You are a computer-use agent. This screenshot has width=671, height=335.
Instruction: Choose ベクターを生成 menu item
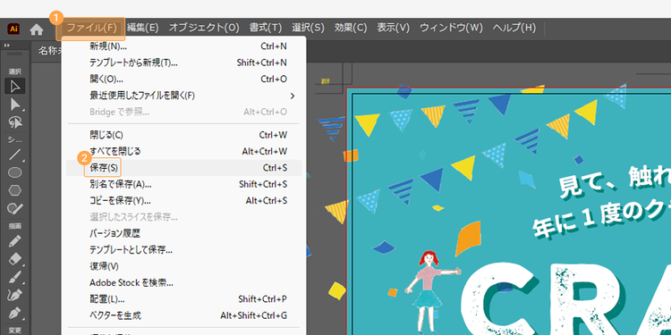click(x=184, y=315)
